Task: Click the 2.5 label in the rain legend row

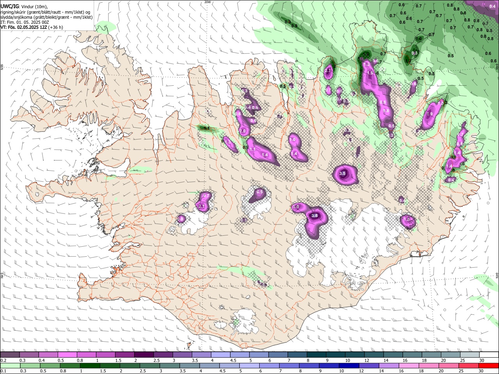Action: click(x=143, y=372)
